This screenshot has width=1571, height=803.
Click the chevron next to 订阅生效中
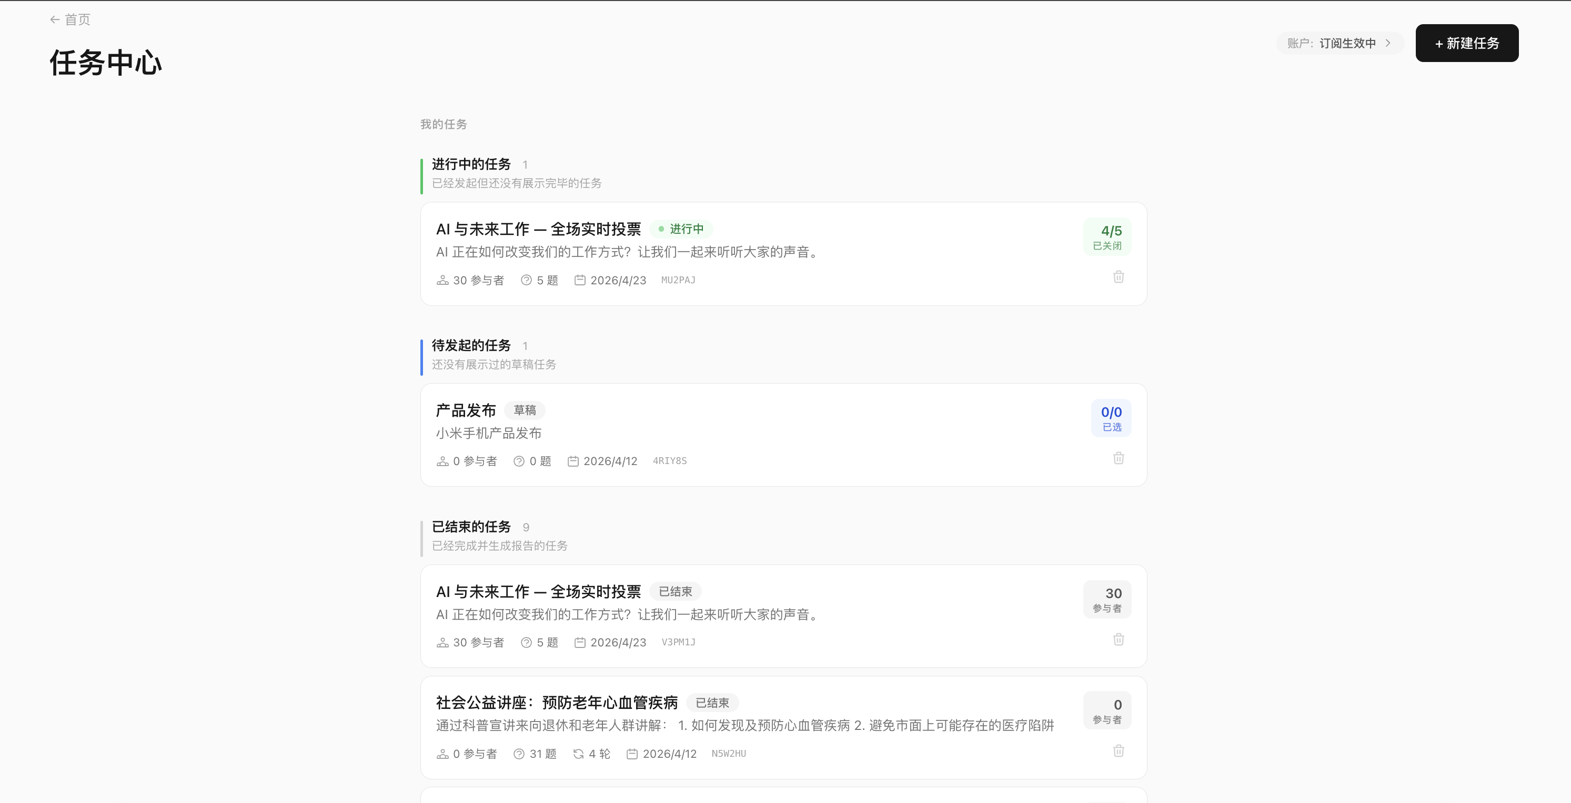[1388, 43]
